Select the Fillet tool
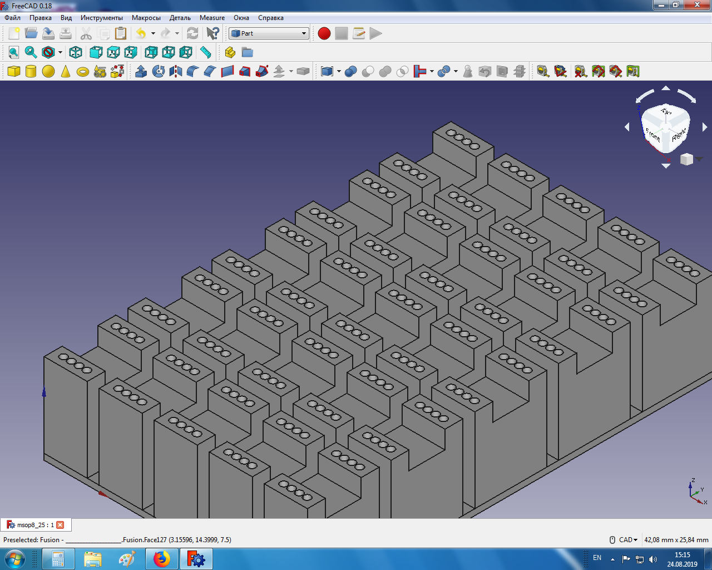 click(x=193, y=71)
